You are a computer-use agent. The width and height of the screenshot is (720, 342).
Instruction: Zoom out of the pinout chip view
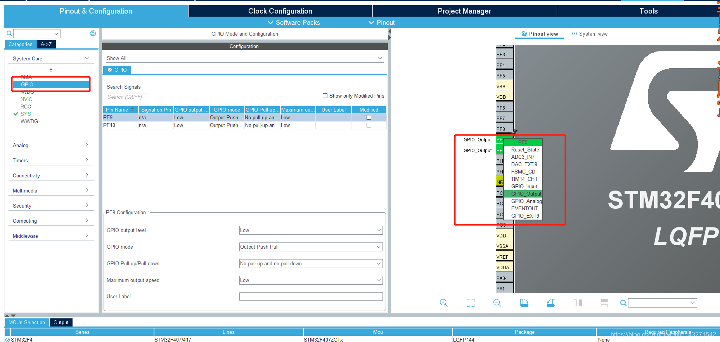(497, 303)
